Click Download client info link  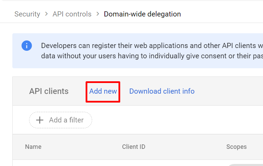(x=162, y=91)
